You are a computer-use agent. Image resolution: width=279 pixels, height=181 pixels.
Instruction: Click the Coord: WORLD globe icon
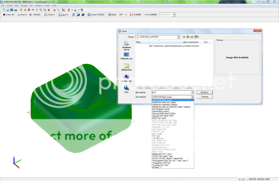[89, 15]
